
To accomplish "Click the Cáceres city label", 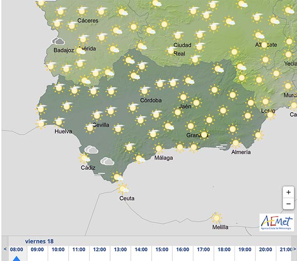I will (88, 21).
